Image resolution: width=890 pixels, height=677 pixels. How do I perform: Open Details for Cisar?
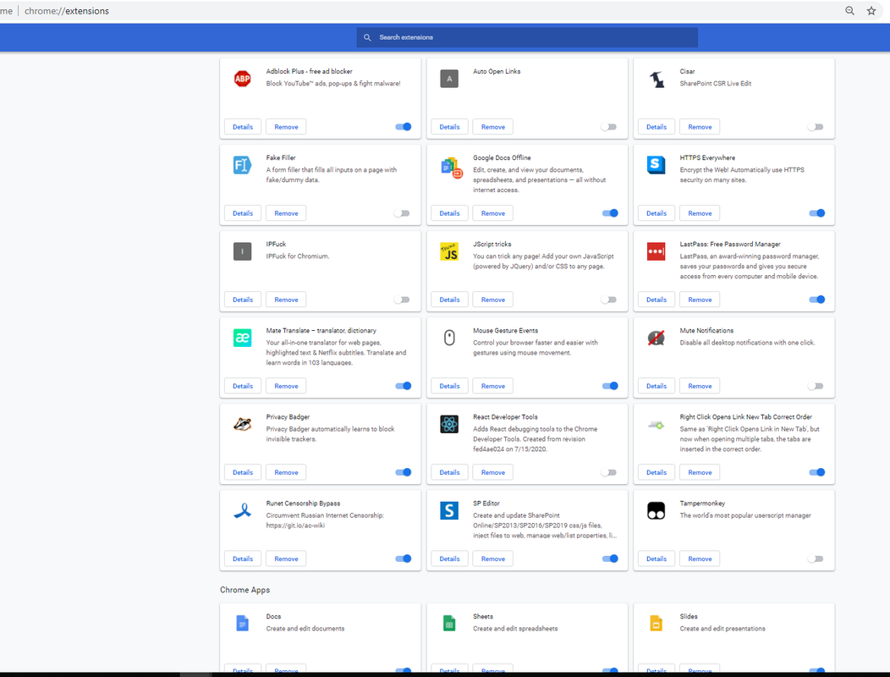657,127
